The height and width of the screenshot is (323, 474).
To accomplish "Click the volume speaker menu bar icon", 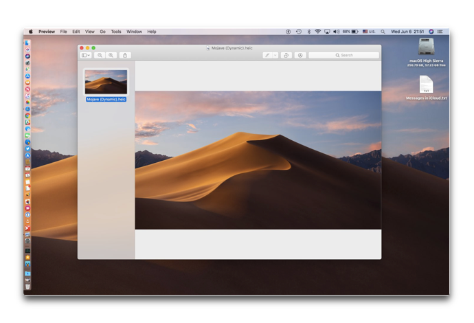I will coord(336,32).
